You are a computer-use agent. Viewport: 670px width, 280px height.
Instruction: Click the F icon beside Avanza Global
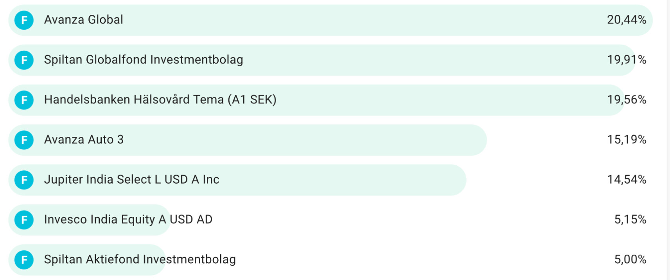pyautogui.click(x=24, y=20)
